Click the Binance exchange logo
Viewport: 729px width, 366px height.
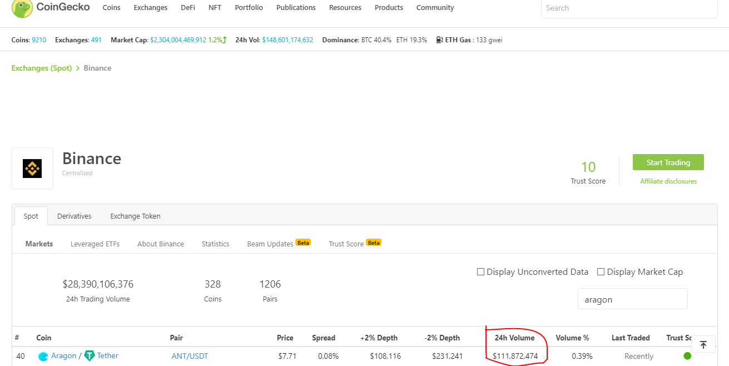tap(32, 168)
